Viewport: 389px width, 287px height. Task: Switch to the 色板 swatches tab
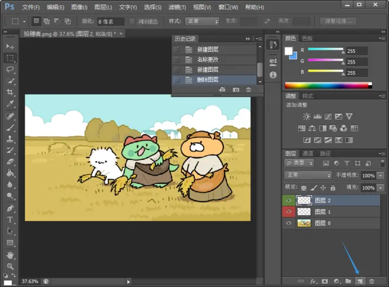(x=307, y=38)
